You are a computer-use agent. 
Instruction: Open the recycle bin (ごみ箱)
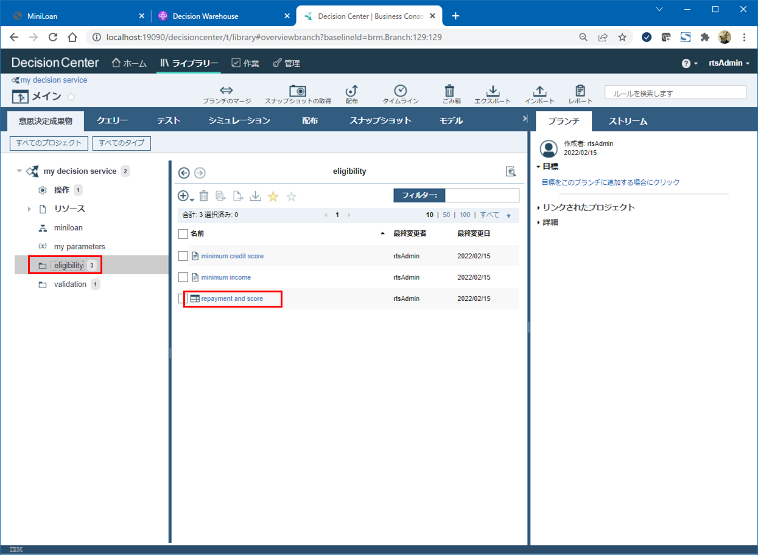pyautogui.click(x=449, y=91)
